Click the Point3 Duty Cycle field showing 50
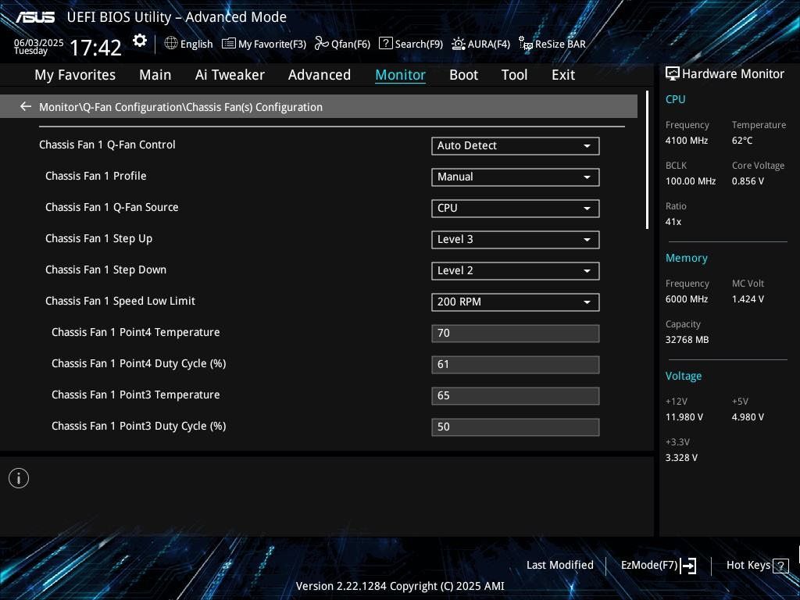Image resolution: width=800 pixels, height=600 pixels. 516,427
